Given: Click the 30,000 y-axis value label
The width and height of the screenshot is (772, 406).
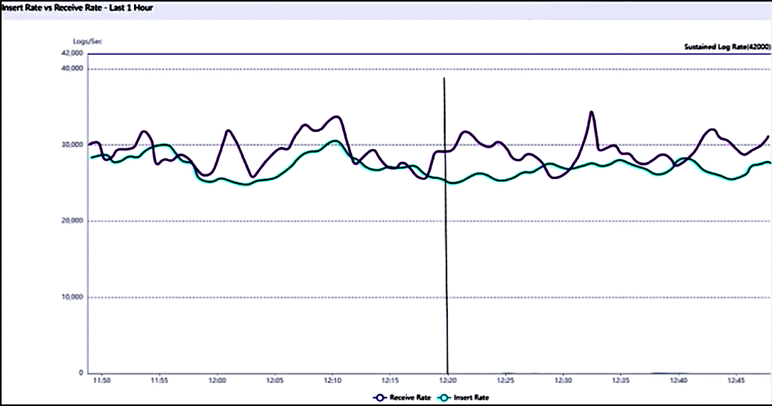Looking at the screenshot, I should tap(72, 145).
